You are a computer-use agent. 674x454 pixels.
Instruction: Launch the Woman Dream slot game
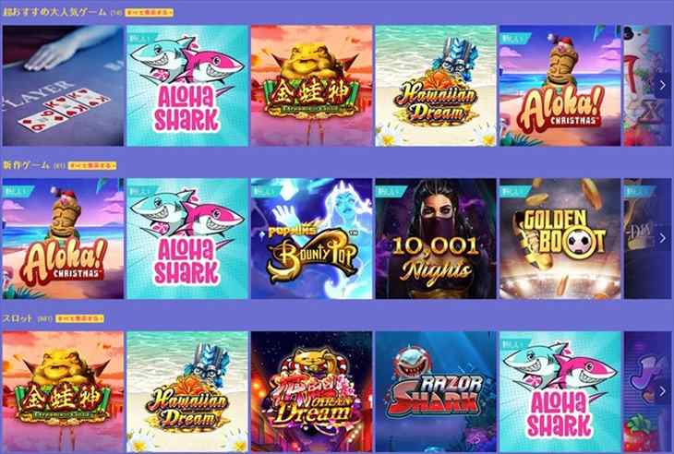click(311, 391)
